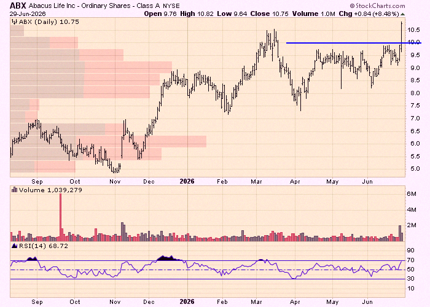The height and width of the screenshot is (307, 430).
Task: Click the High 10.82 value
Action: (x=197, y=14)
